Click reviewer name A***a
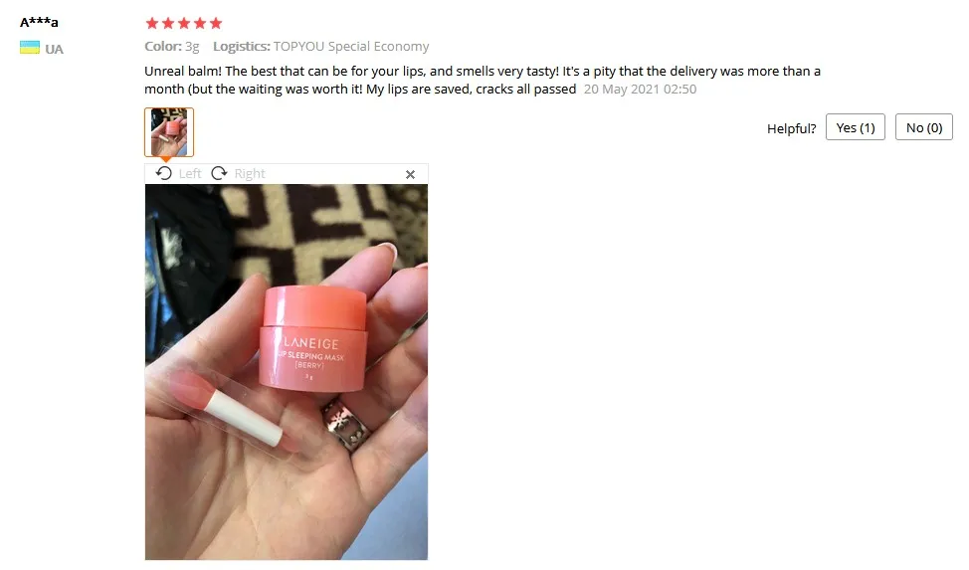969x570 pixels. pos(39,22)
